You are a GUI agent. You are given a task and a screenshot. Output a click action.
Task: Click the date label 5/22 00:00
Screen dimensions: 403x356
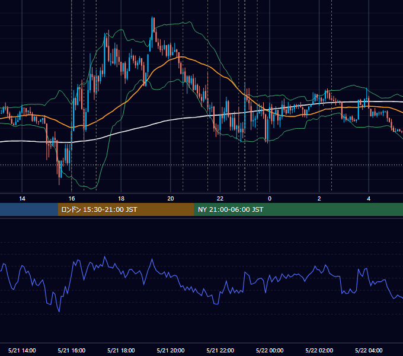[x=270, y=350]
